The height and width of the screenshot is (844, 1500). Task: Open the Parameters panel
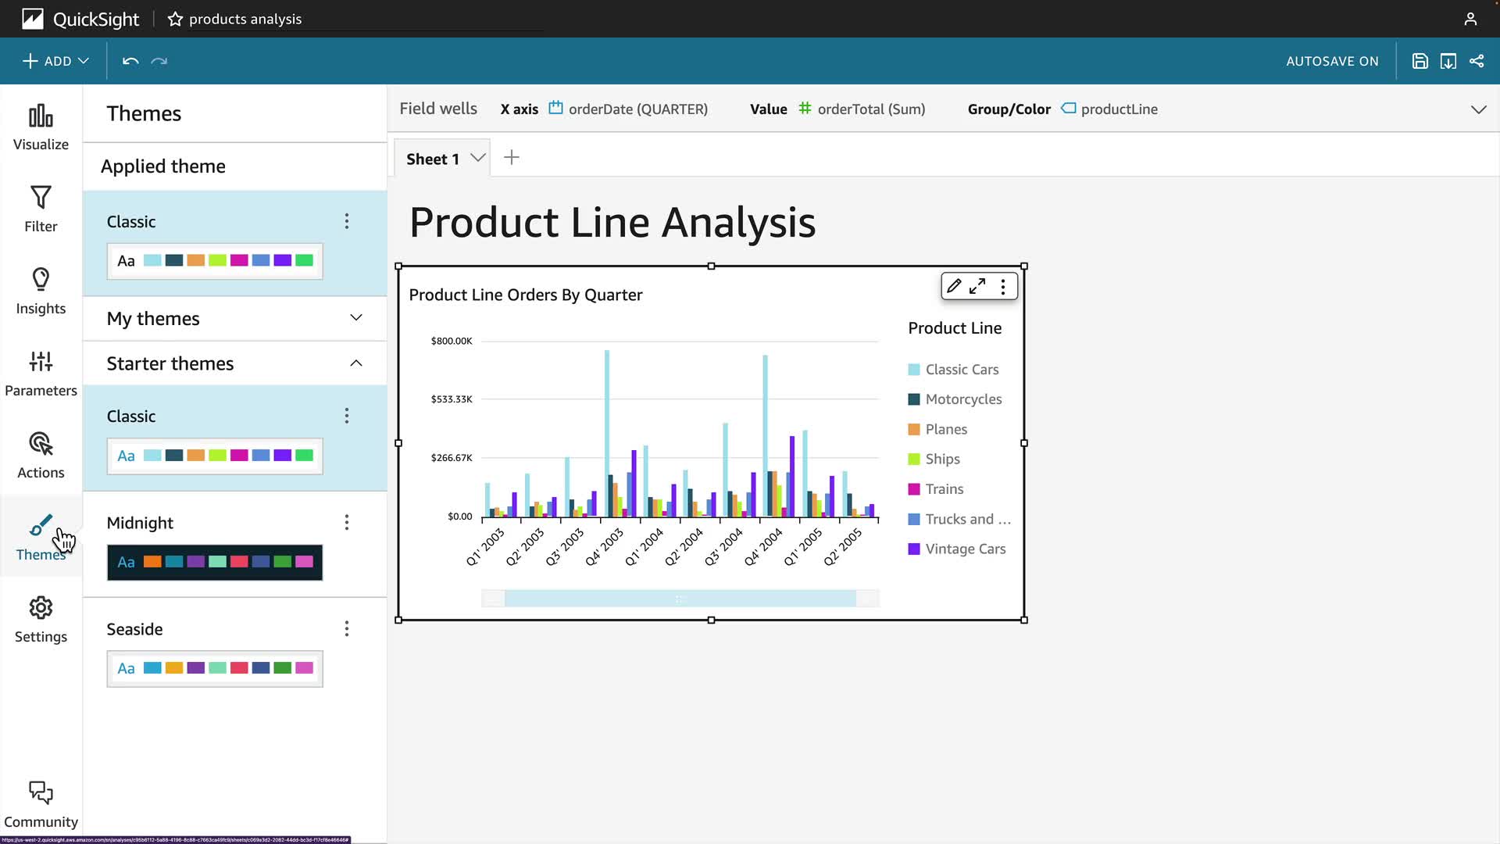tap(41, 374)
